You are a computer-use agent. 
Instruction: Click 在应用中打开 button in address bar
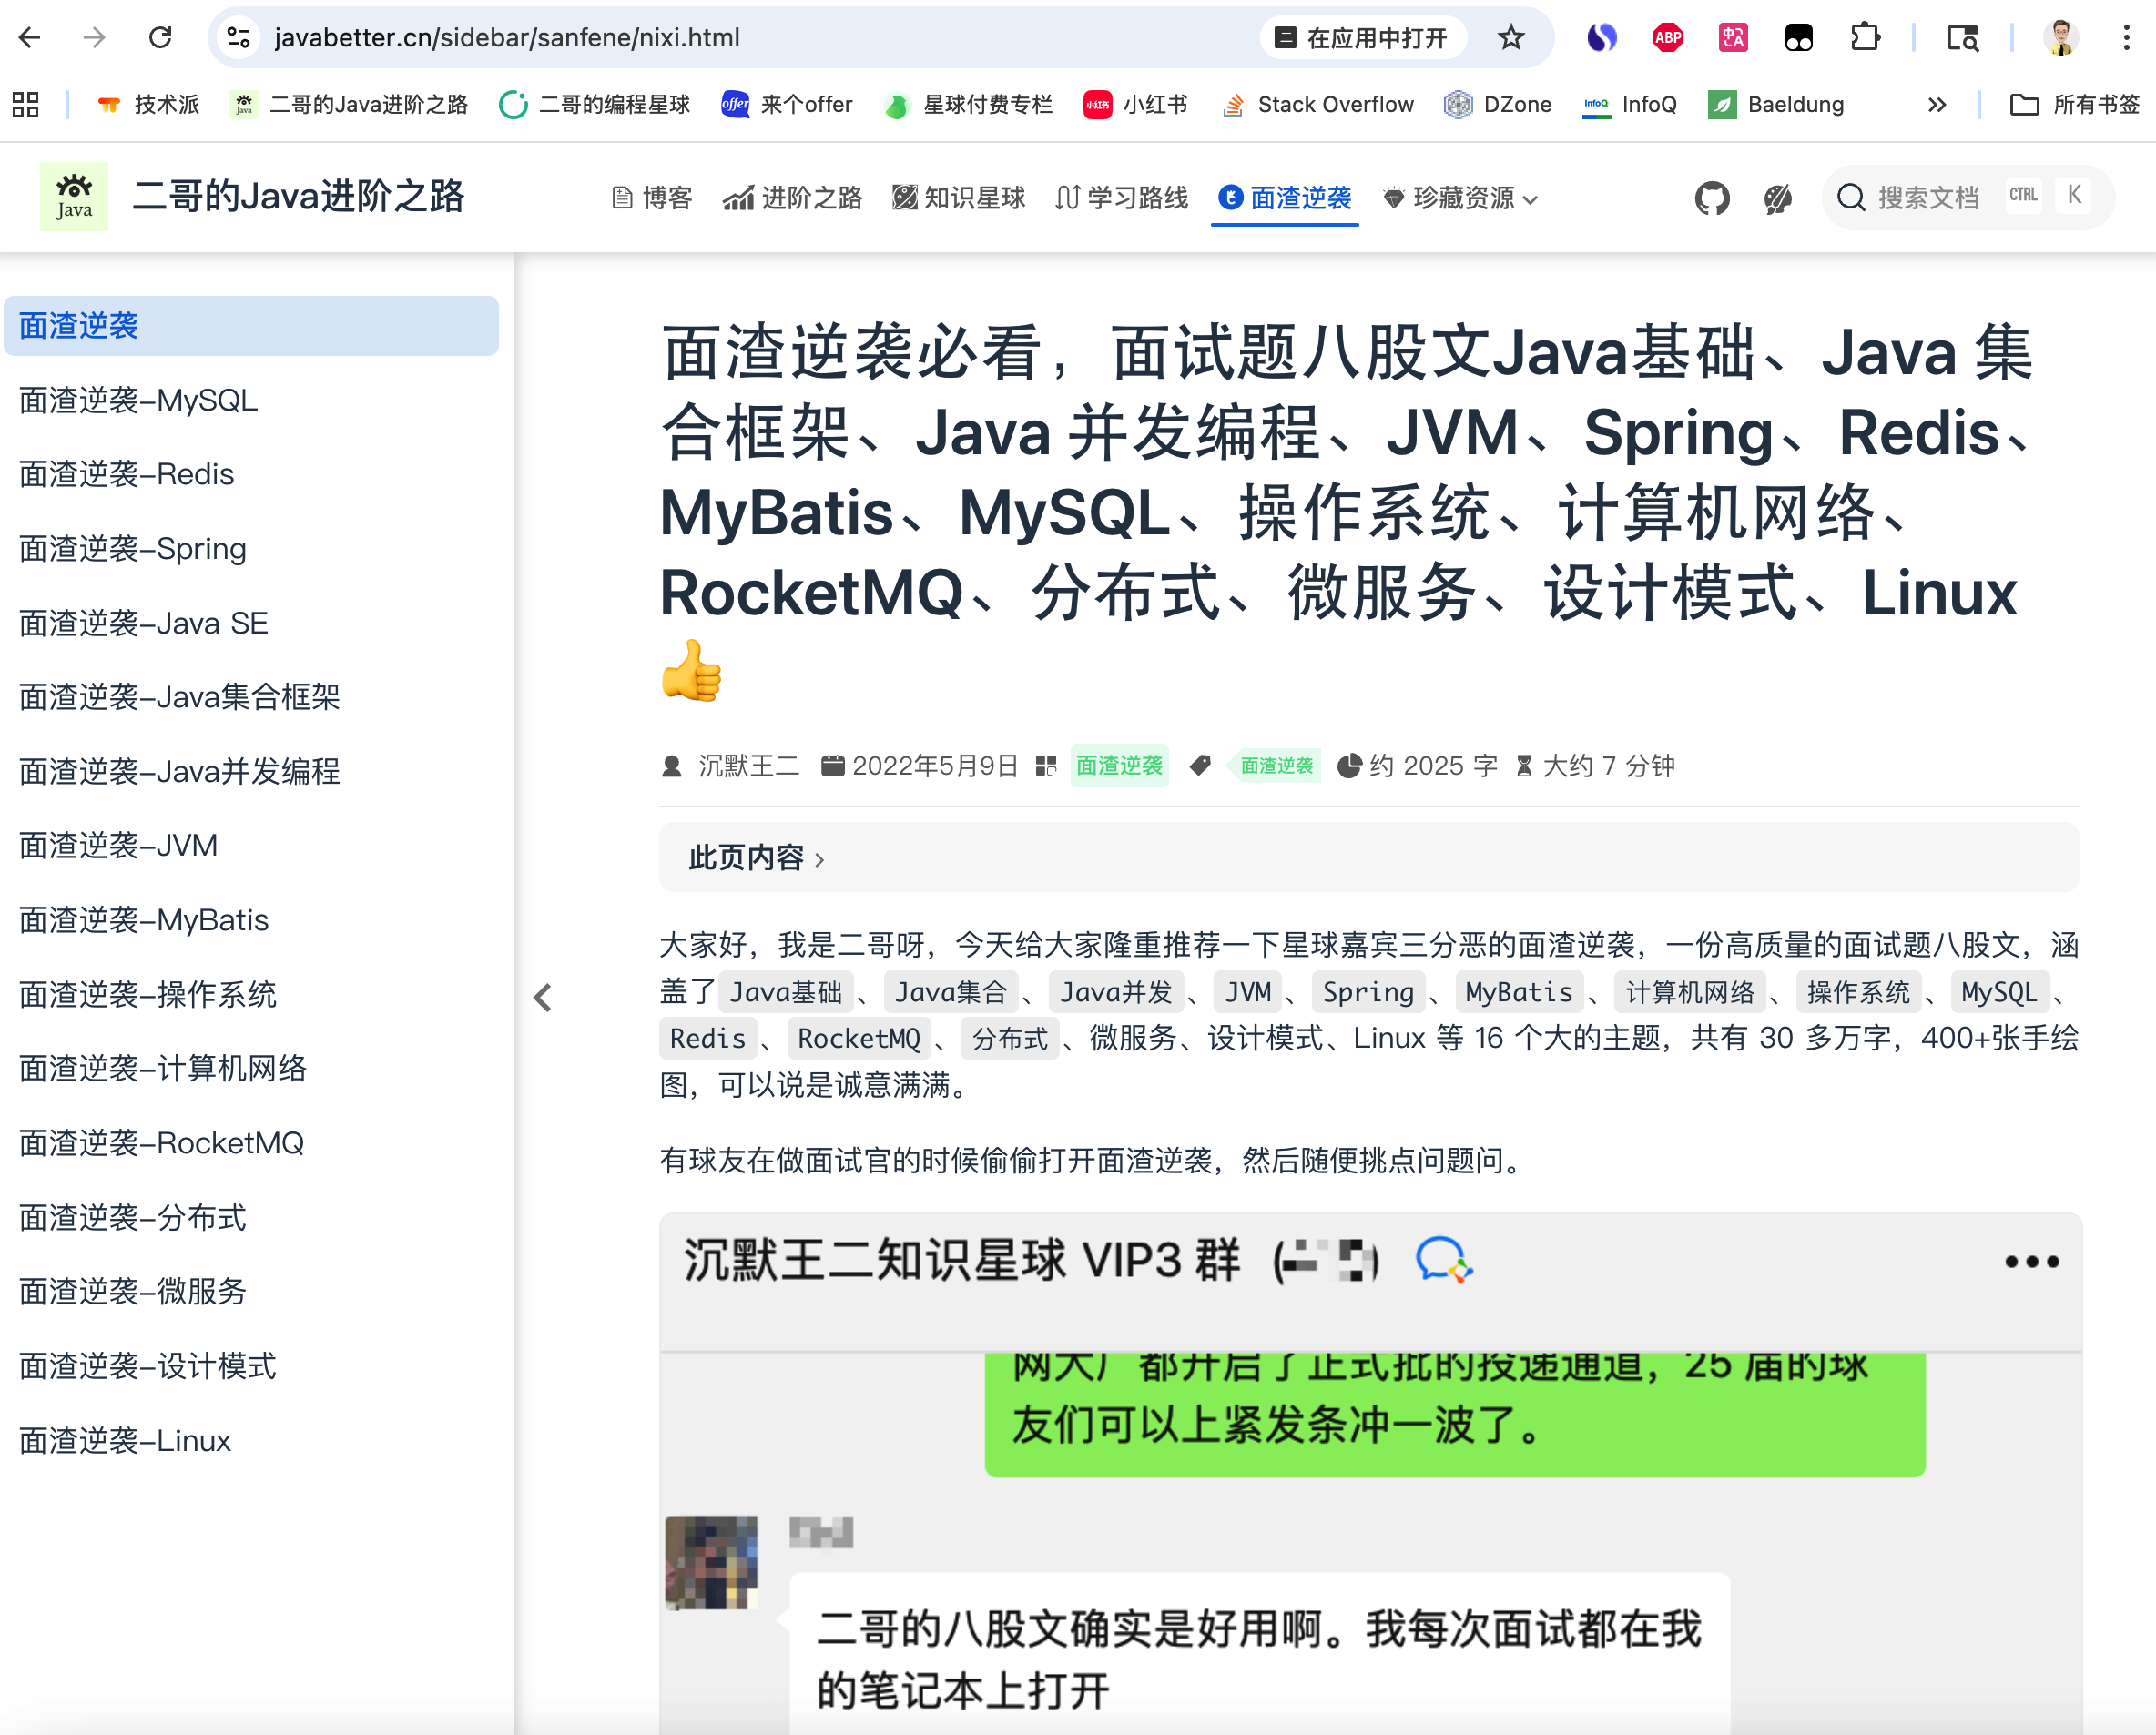click(1363, 38)
